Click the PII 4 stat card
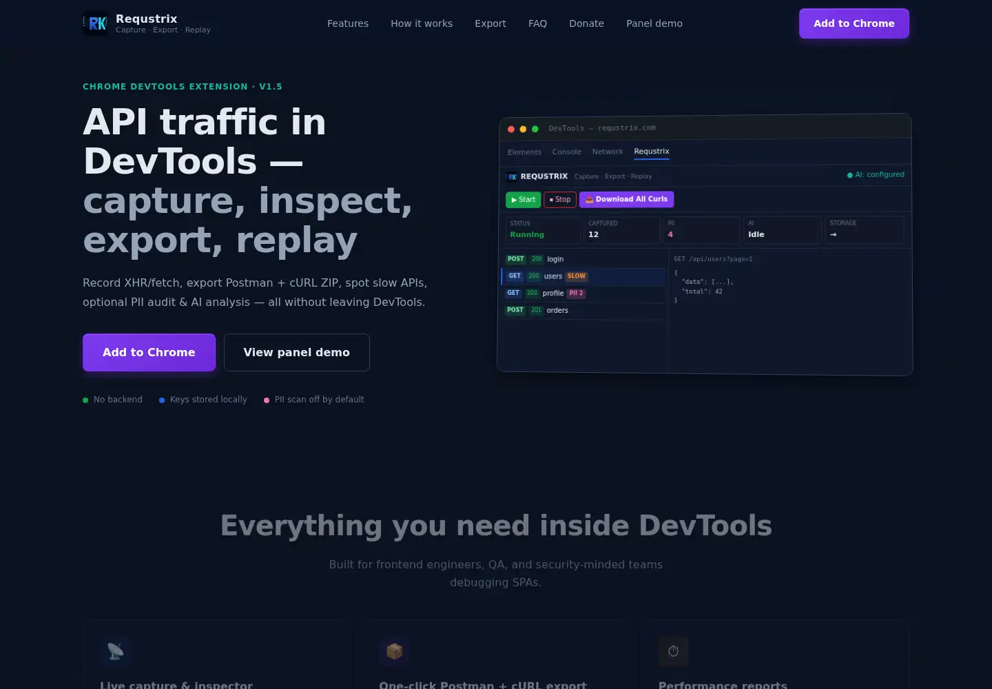The width and height of the screenshot is (992, 689). tap(701, 230)
